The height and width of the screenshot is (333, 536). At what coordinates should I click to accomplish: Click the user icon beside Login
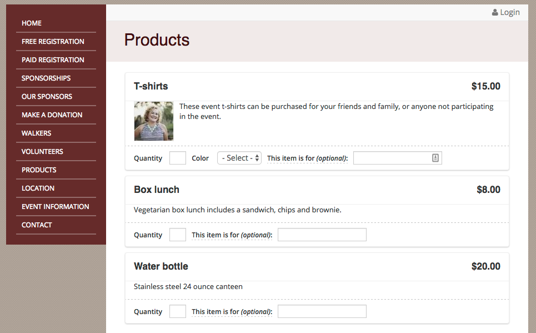point(495,13)
